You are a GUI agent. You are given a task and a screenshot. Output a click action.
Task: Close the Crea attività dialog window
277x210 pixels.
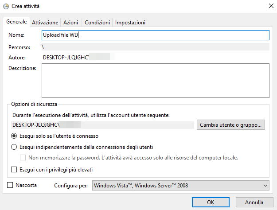[x=270, y=6]
